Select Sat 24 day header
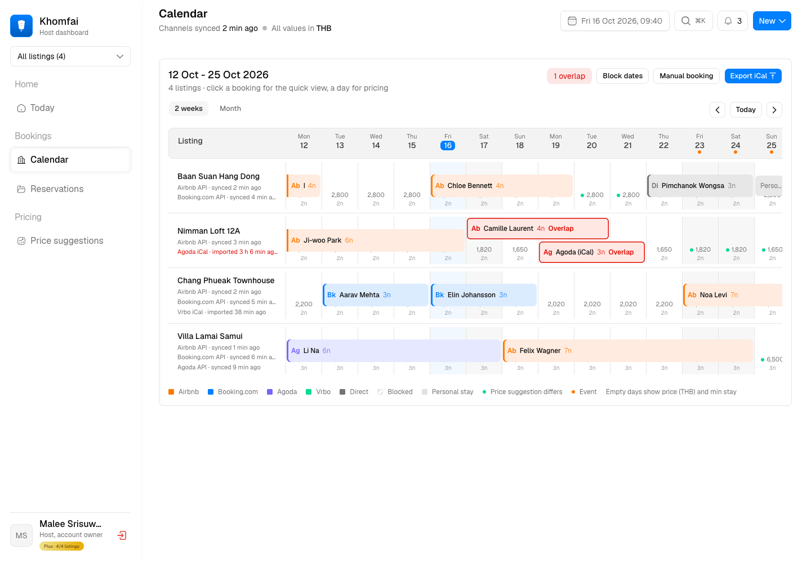The height and width of the screenshot is (563, 811). pos(736,143)
